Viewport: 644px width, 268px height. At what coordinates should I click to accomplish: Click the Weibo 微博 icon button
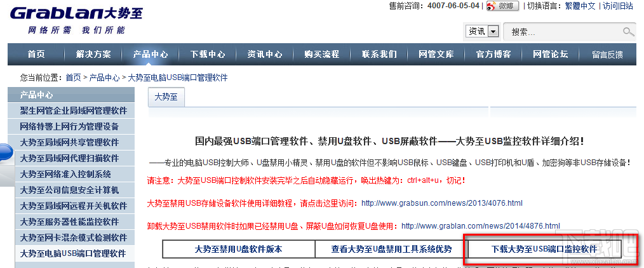click(502, 6)
